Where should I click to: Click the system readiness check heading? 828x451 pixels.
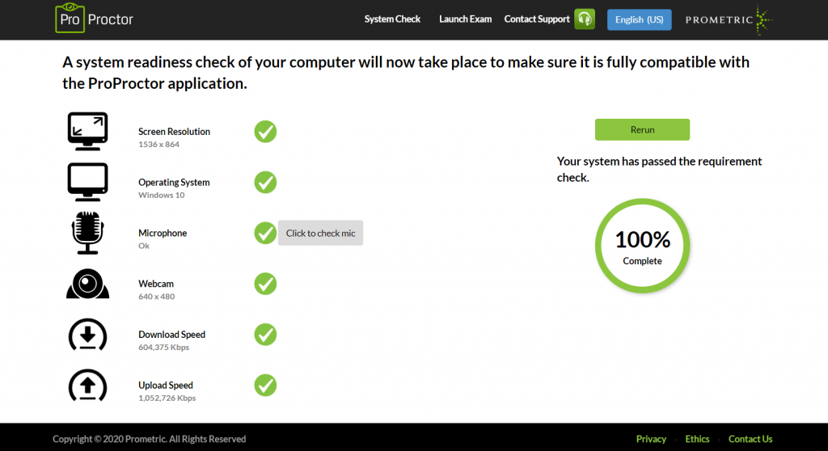tap(406, 73)
